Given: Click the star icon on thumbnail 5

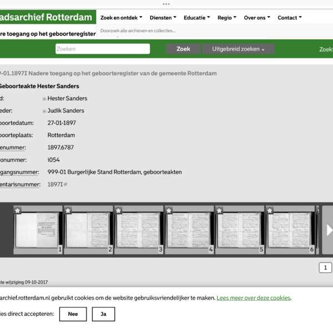Looking at the screenshot, I should [219, 211].
